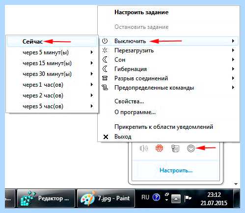The image size is (245, 213).
Task: Expand submenu arrow of Разрыв соединений
Action: [233, 78]
